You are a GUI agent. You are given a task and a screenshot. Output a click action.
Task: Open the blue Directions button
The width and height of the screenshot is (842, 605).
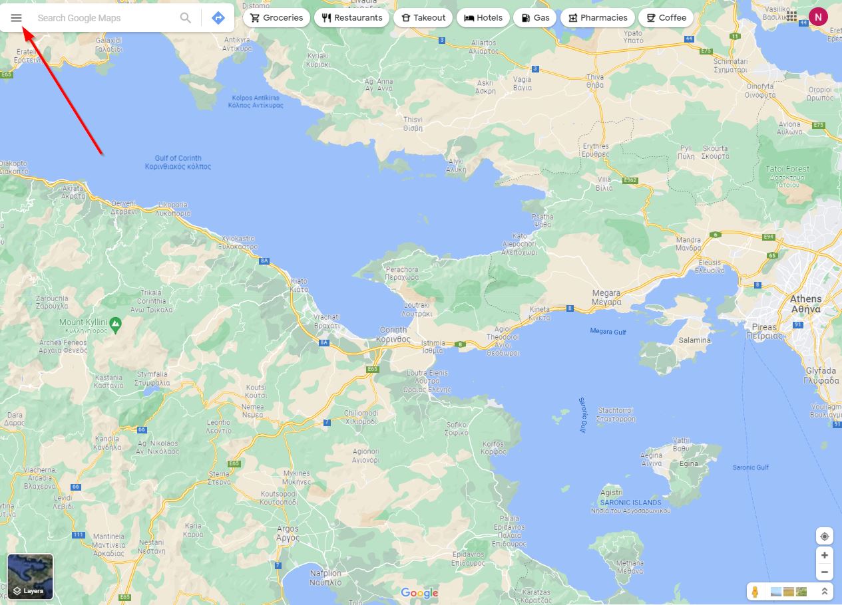(x=218, y=18)
